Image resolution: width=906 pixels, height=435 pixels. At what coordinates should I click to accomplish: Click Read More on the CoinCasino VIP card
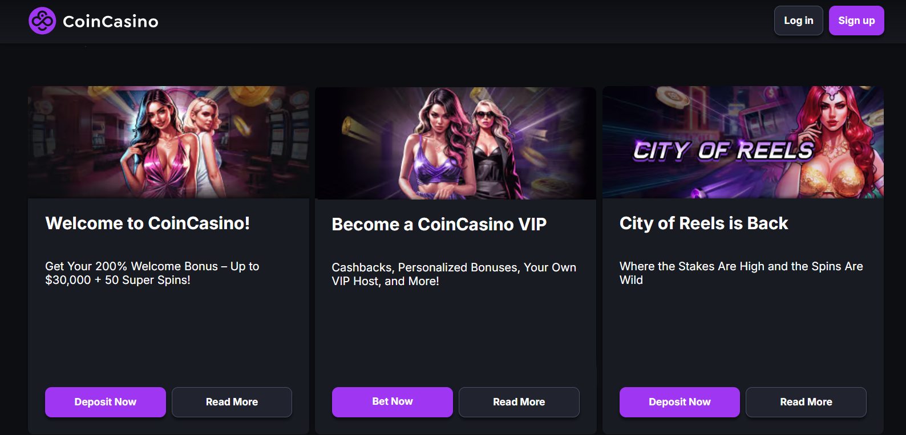click(519, 402)
